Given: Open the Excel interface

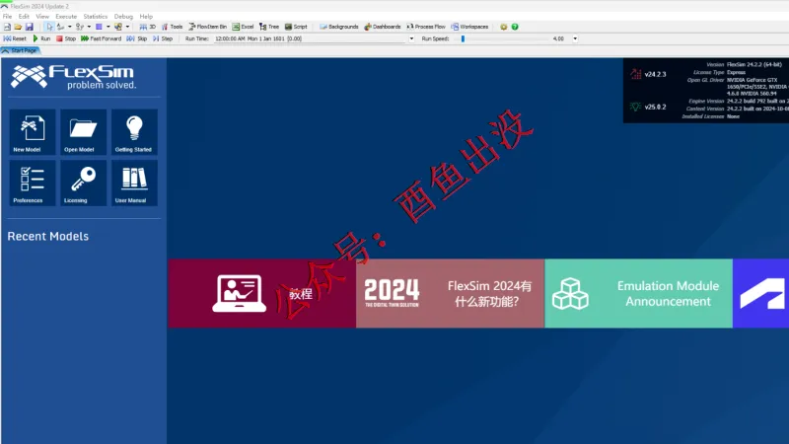Looking at the screenshot, I should coord(243,27).
